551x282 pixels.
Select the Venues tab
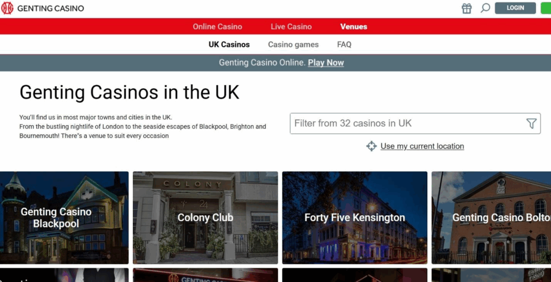354,26
